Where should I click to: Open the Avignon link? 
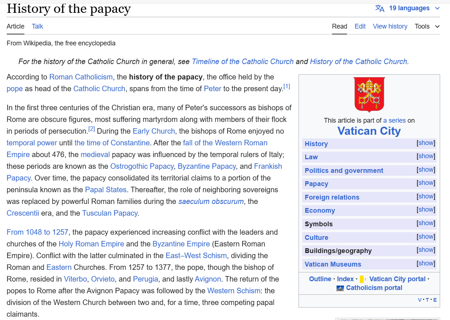coord(208,279)
